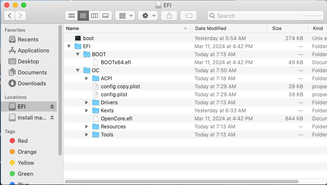Viewport: 327px width, 185px height.
Task: Select the EFI folder icon in list
Action: click(x=78, y=46)
